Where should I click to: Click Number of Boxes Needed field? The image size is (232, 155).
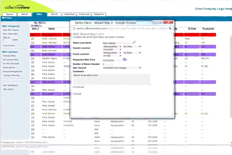pos(108,64)
